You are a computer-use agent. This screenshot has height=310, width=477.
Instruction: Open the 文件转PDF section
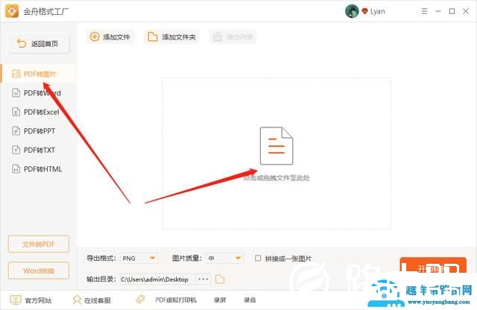(39, 244)
